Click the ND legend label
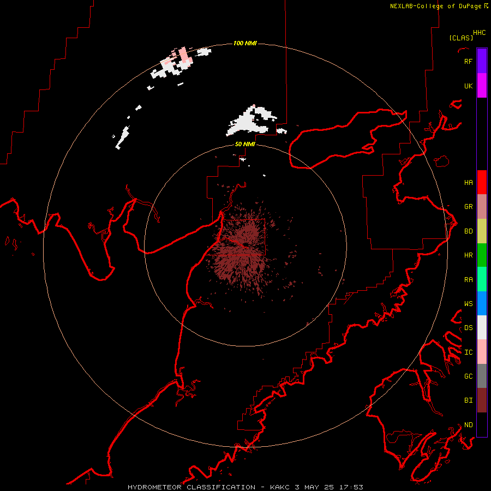The image size is (491, 491). (x=468, y=424)
